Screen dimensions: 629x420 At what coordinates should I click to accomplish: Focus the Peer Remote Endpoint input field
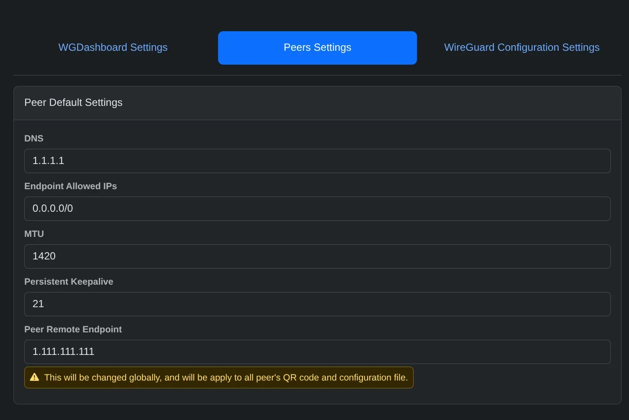pyautogui.click(x=317, y=352)
